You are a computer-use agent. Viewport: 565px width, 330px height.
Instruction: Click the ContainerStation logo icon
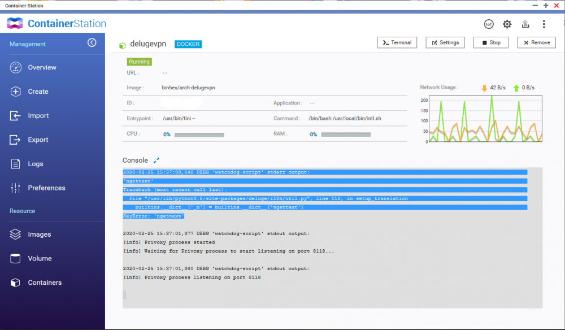(x=15, y=23)
